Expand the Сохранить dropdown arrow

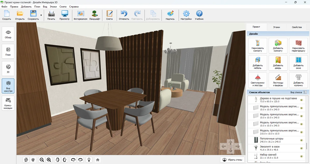(41, 15)
